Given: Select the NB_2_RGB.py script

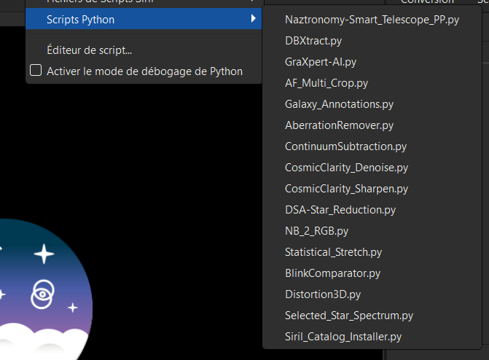Looking at the screenshot, I should coord(316,231).
